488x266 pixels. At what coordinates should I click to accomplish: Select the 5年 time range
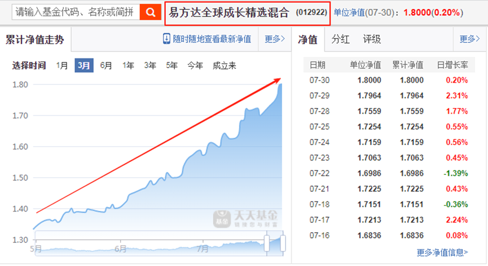pyautogui.click(x=172, y=65)
